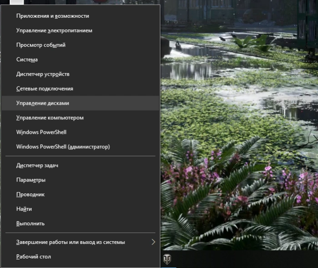Launch Диспетчер устройств

tap(81, 74)
